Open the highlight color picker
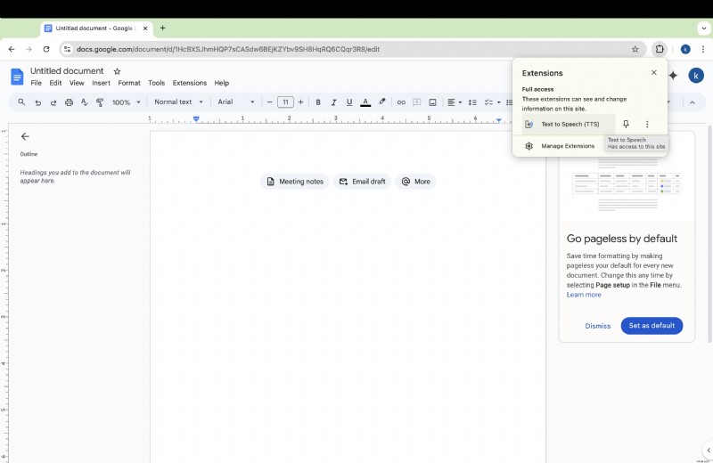Screen dimensions: 713x463 382,102
